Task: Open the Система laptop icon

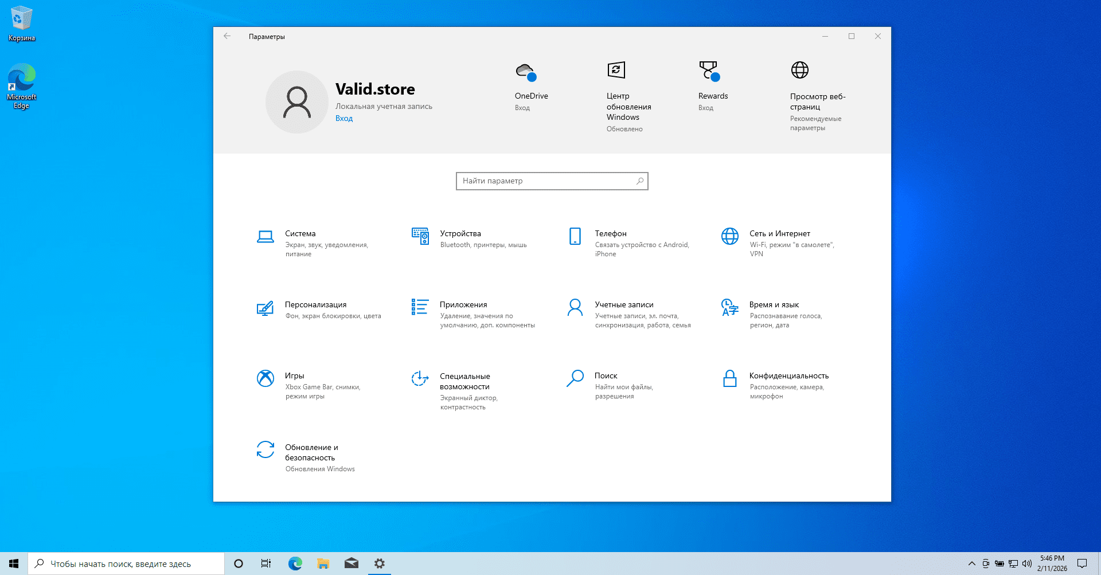Action: (x=265, y=236)
